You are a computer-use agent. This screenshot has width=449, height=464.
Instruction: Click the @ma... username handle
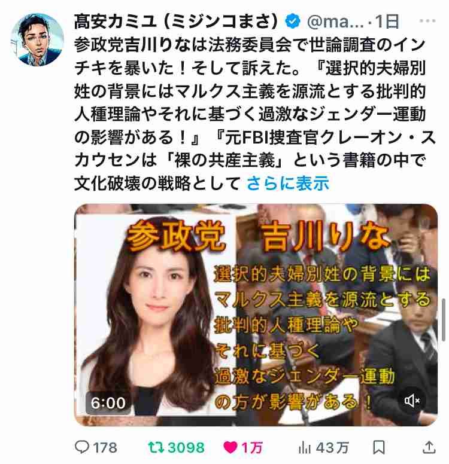tap(335, 22)
